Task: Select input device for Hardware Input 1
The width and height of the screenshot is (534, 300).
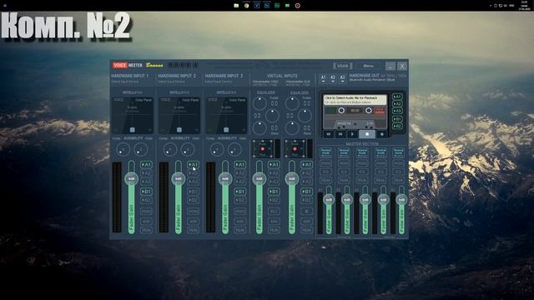Action: tap(125, 82)
